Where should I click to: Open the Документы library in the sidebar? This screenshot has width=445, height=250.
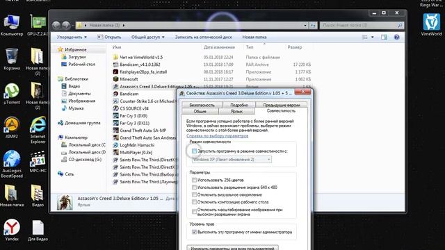tap(79, 94)
